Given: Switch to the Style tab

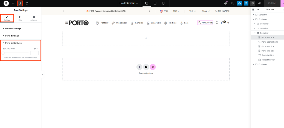Looking at the screenshot, I should (20, 18).
